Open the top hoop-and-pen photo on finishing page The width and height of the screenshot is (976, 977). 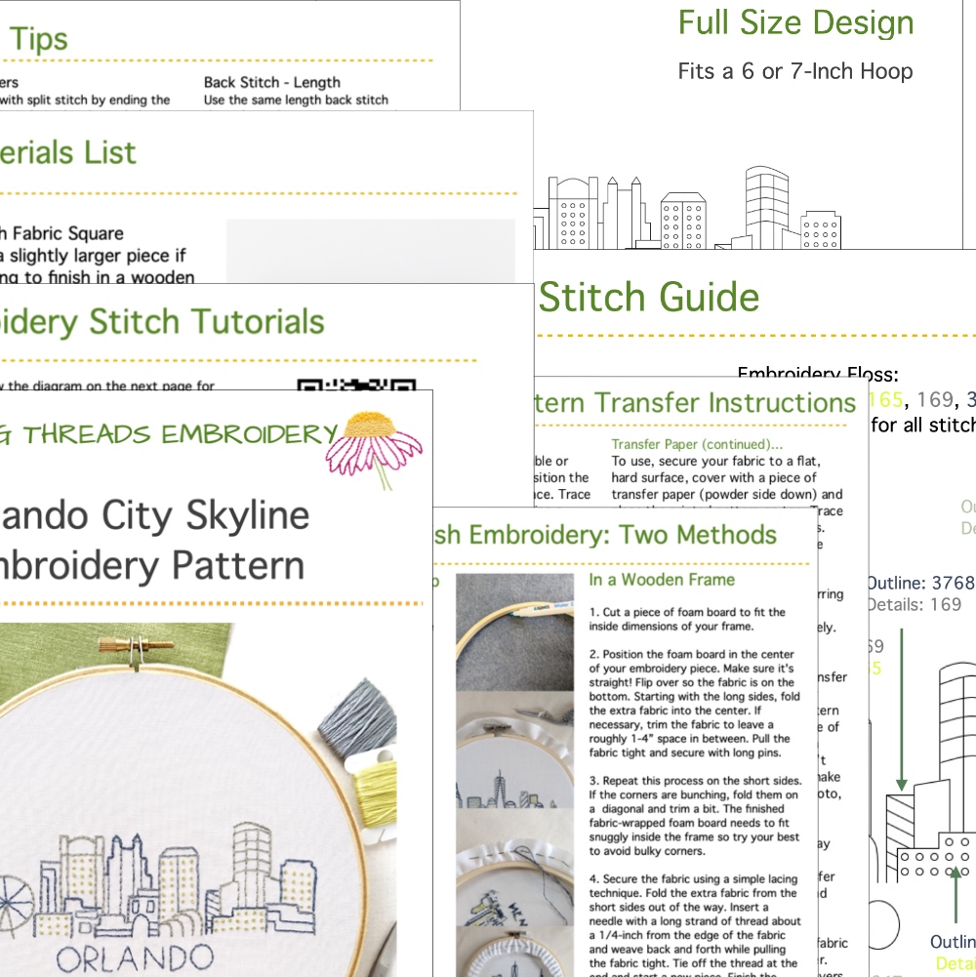click(514, 631)
